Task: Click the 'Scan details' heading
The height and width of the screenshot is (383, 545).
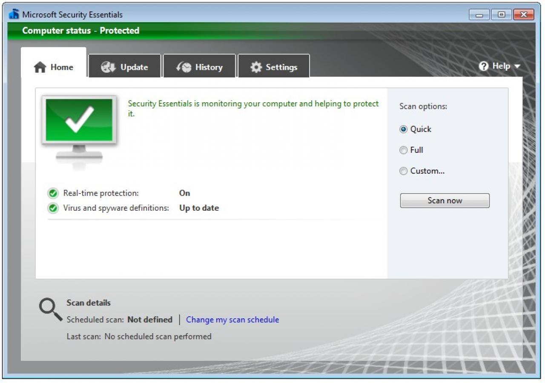Action: [x=89, y=303]
